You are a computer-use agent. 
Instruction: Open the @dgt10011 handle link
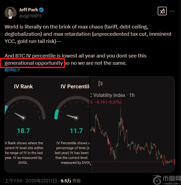(30, 16)
